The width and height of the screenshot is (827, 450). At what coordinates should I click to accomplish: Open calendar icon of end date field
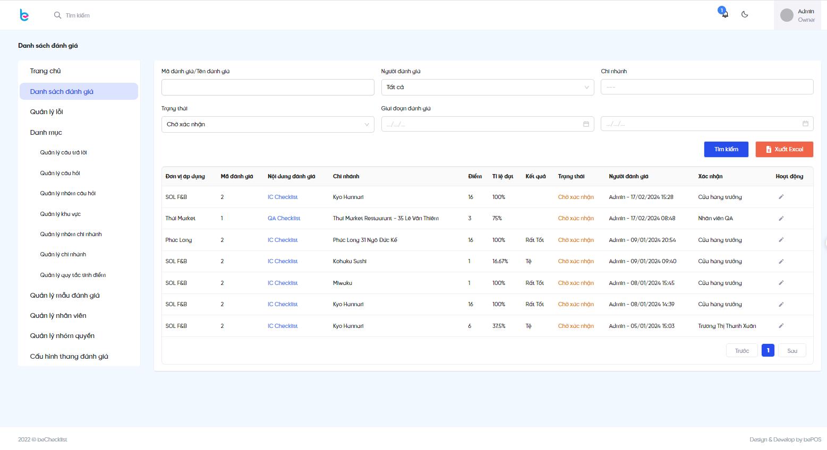tap(805, 124)
